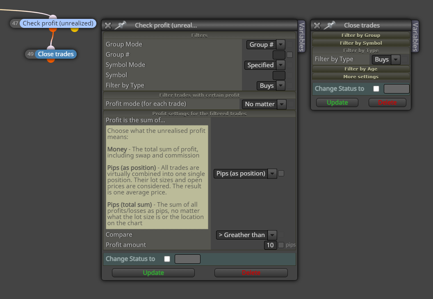Click status field in Close trades panel
This screenshot has width=433, height=299.
397,89
